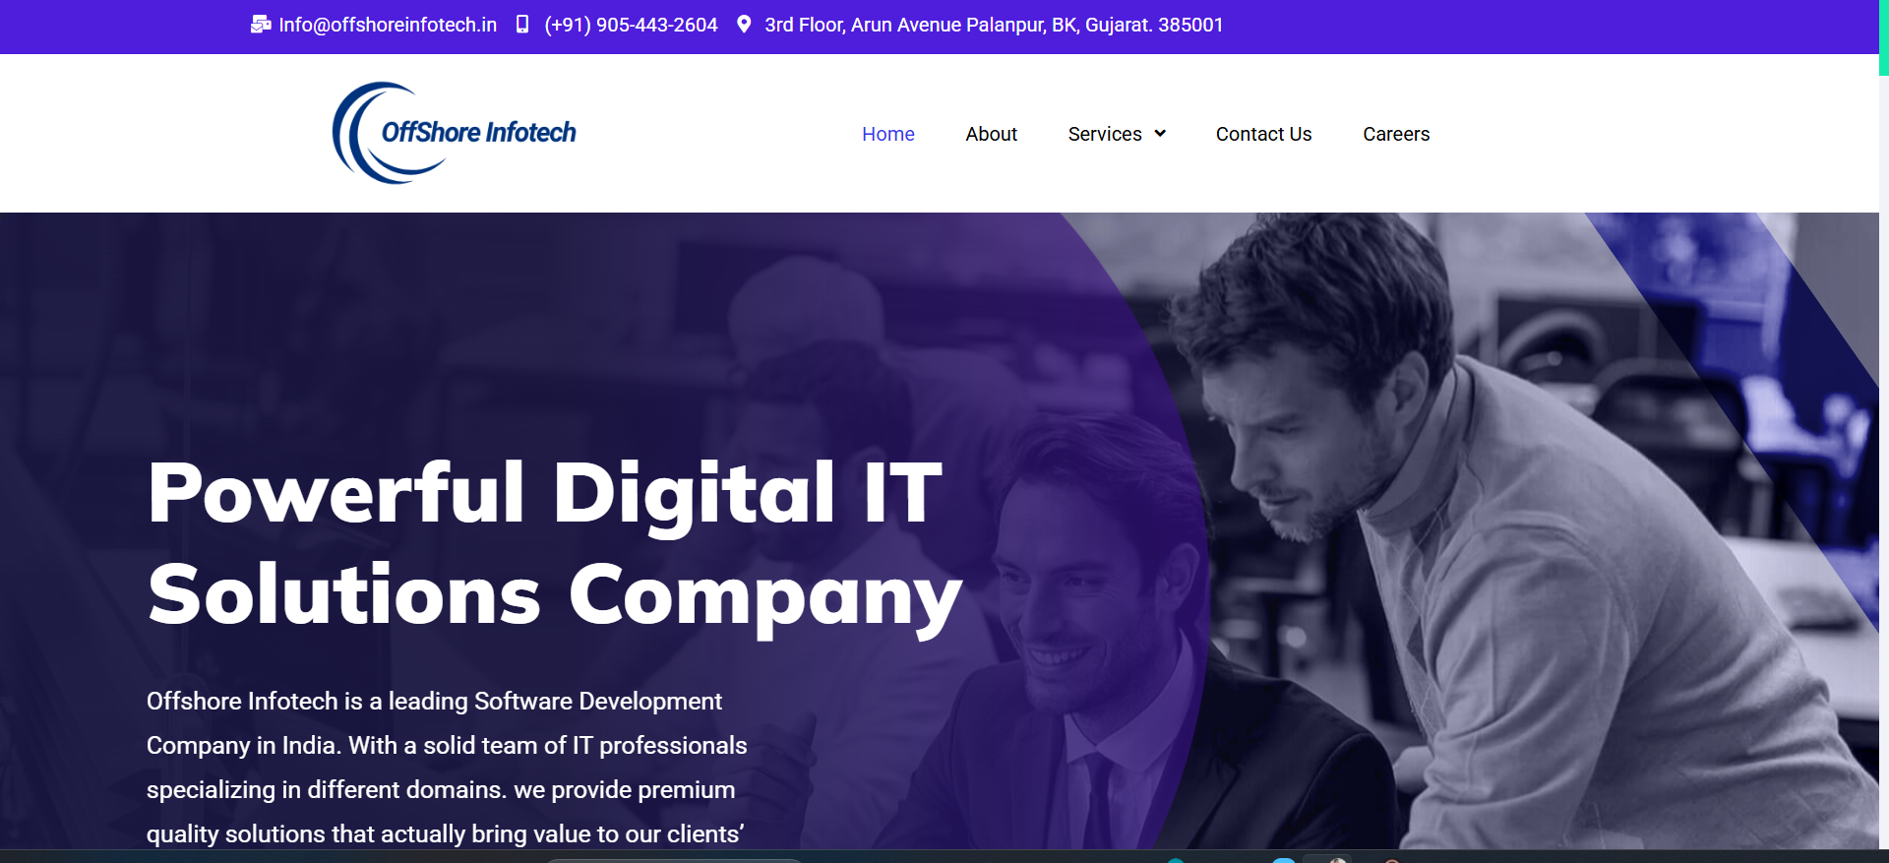
Task: Click the OffShore Infotech logo
Action: tap(454, 133)
